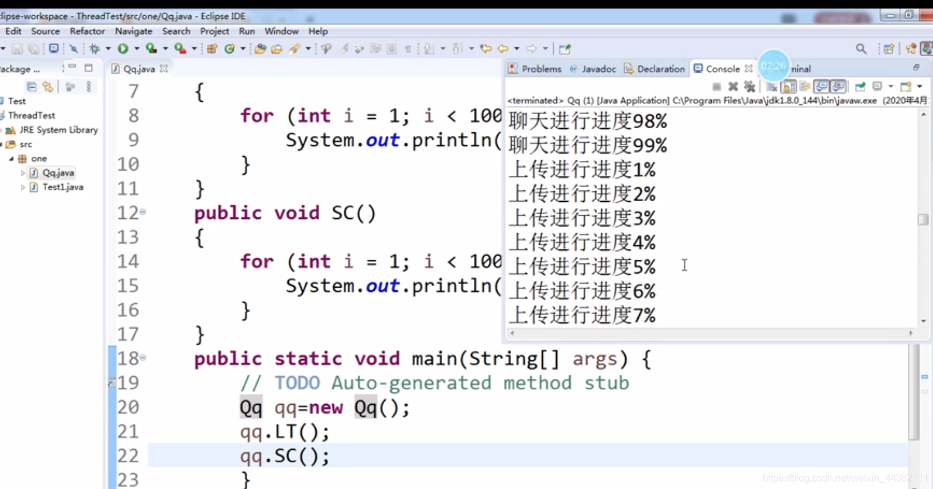Open the Refactor menu
This screenshot has width=933, height=489.
click(87, 31)
